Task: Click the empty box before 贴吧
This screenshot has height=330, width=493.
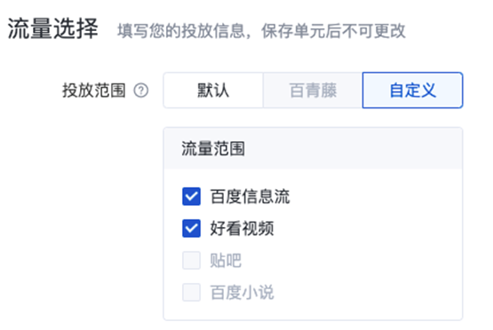Action: [191, 260]
